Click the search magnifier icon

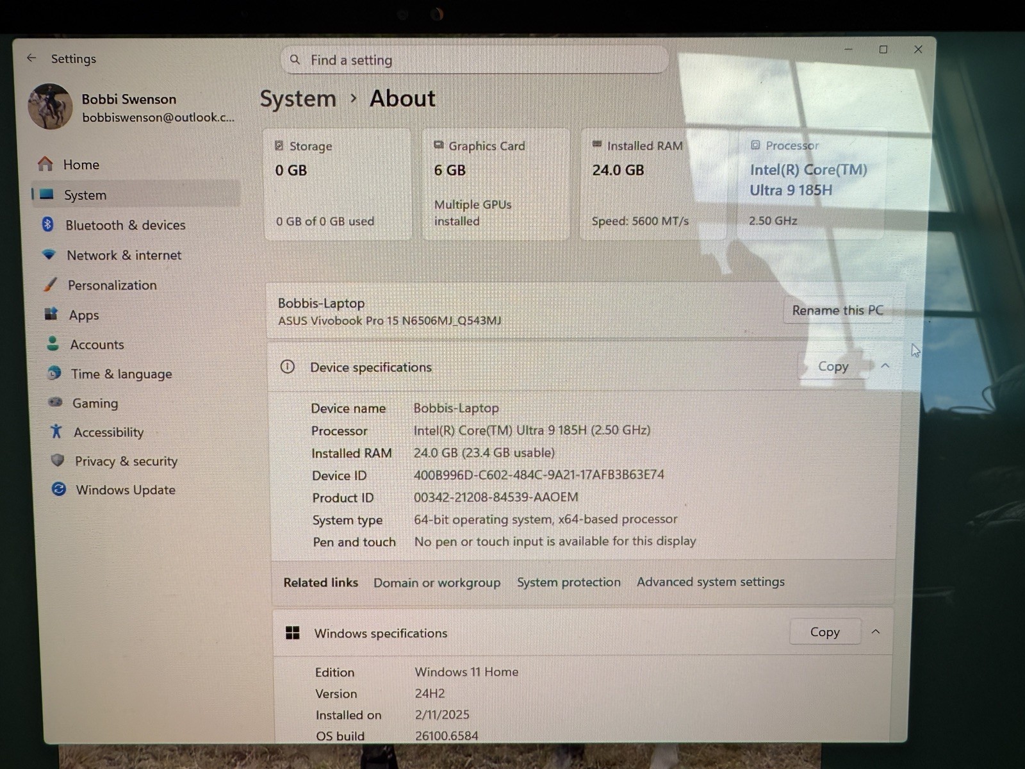(x=295, y=60)
